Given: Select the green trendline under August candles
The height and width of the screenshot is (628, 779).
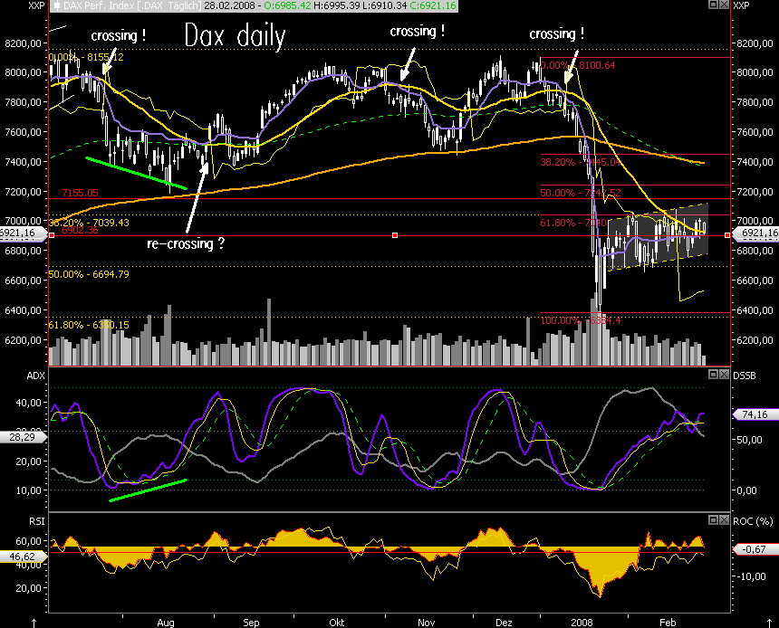Looking at the screenshot, I should 136,173.
